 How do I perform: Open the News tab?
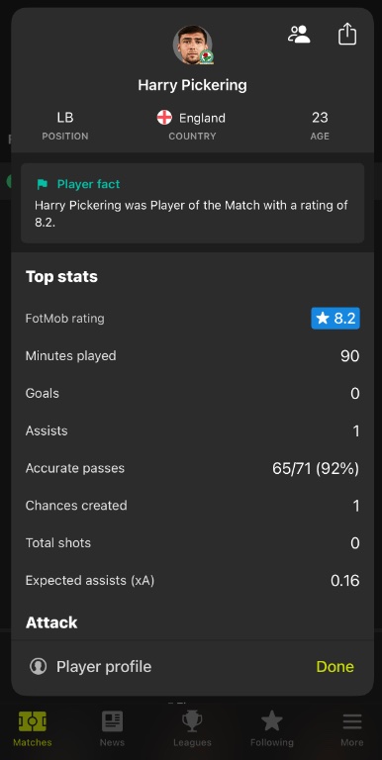pos(112,728)
